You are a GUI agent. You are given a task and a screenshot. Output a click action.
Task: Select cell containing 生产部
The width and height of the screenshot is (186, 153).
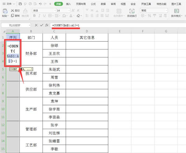click(31, 109)
